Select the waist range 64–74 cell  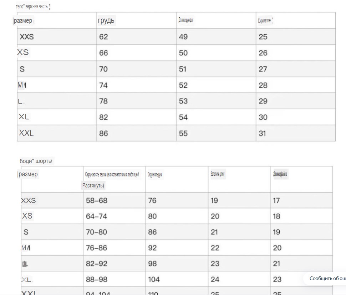tap(96, 216)
